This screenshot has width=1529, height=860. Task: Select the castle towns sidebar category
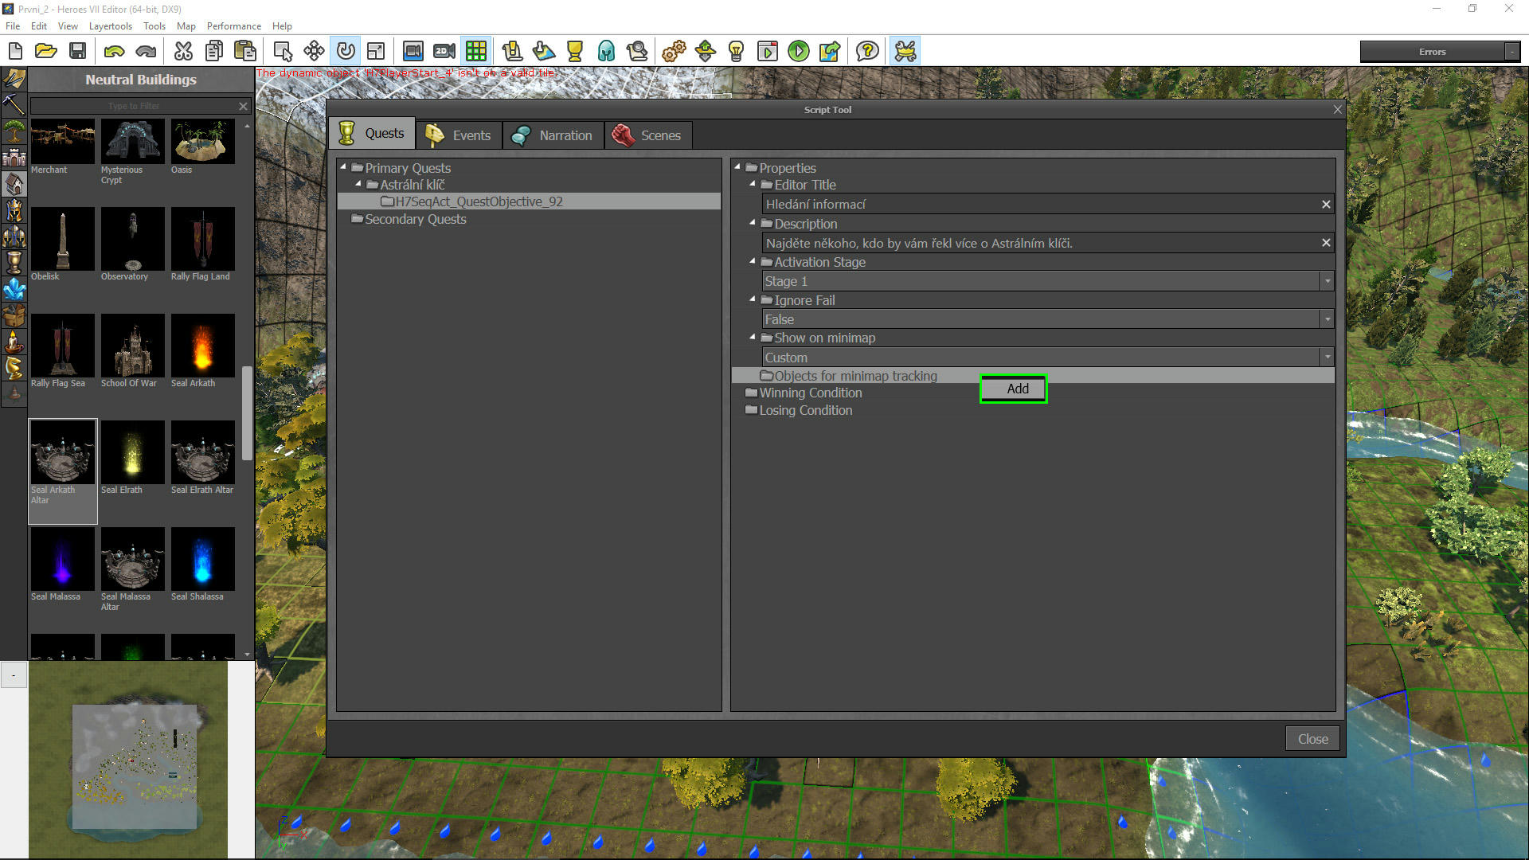(x=14, y=158)
